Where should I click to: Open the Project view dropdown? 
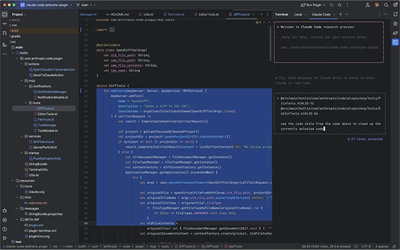[x=19, y=15]
